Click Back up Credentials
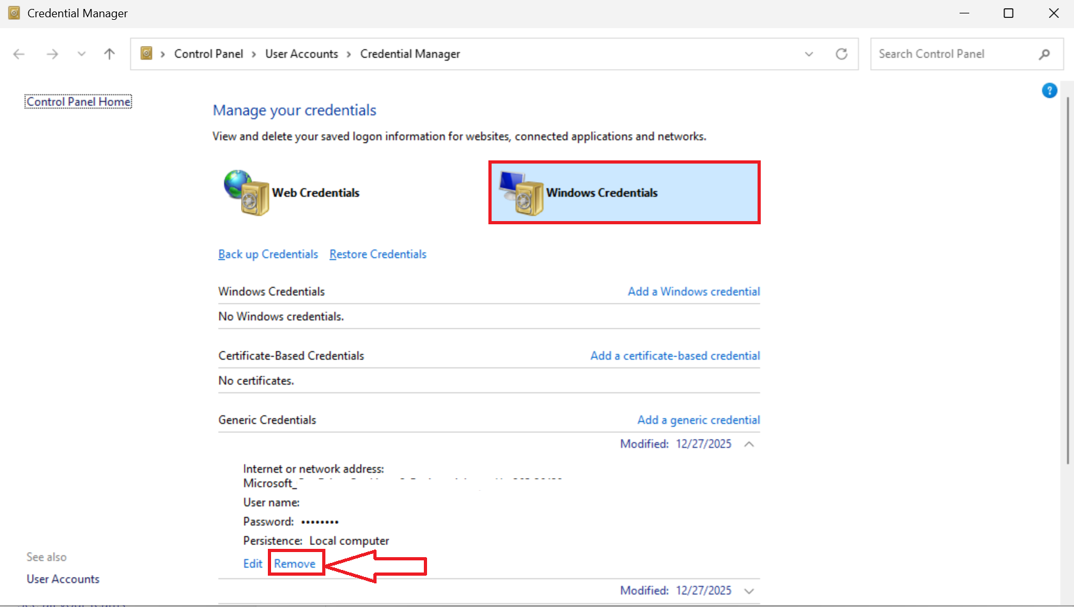 (x=268, y=254)
